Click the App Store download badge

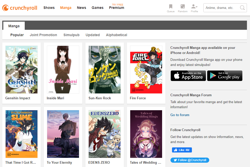[x=188, y=76]
